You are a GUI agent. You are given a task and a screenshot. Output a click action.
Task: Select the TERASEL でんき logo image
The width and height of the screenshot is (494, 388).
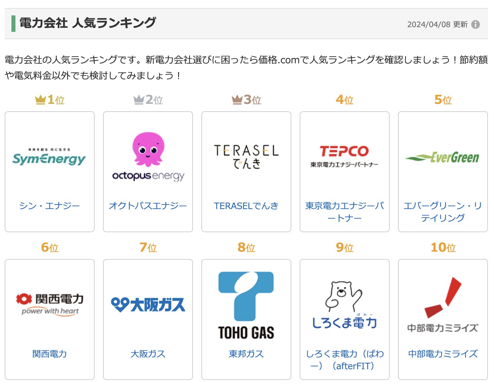pos(246,156)
